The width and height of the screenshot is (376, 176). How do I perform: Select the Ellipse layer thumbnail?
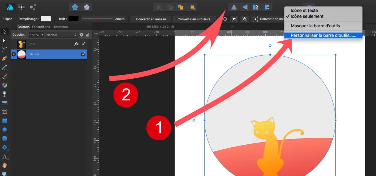[x=21, y=54]
